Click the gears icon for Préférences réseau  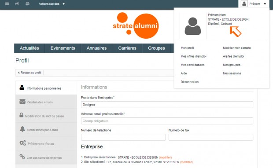click(x=22, y=143)
